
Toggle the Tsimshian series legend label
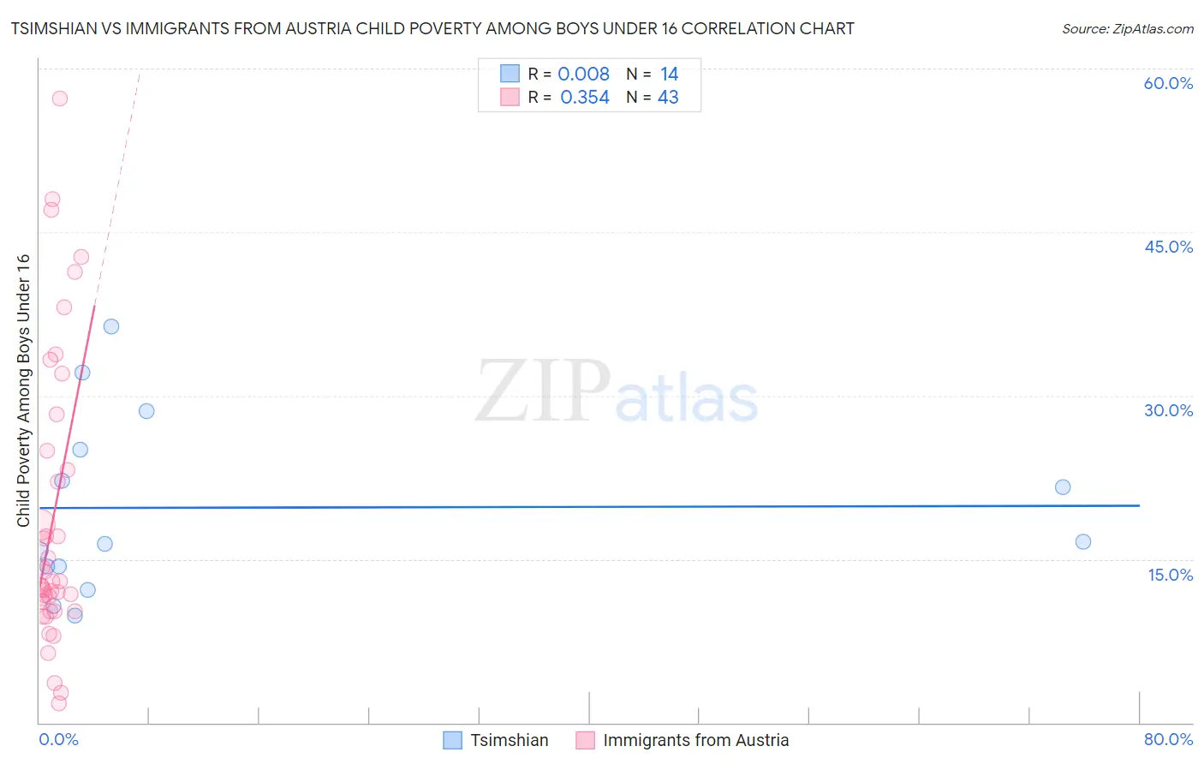(x=510, y=740)
